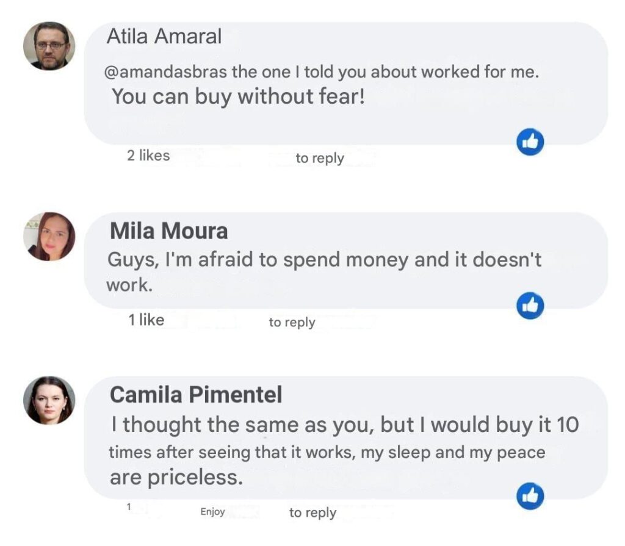Open Mila Moura's profile picture
625x546 pixels.
click(x=49, y=237)
